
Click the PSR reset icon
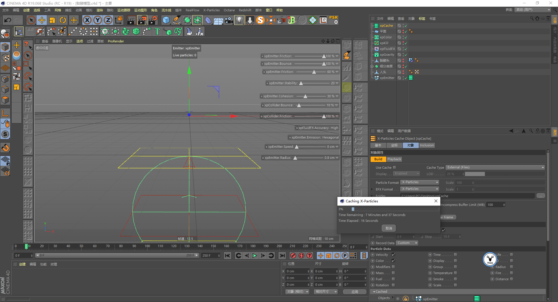point(333,20)
